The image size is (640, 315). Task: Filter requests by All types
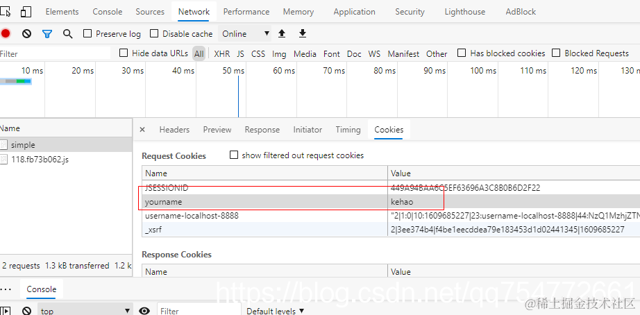[x=199, y=53]
